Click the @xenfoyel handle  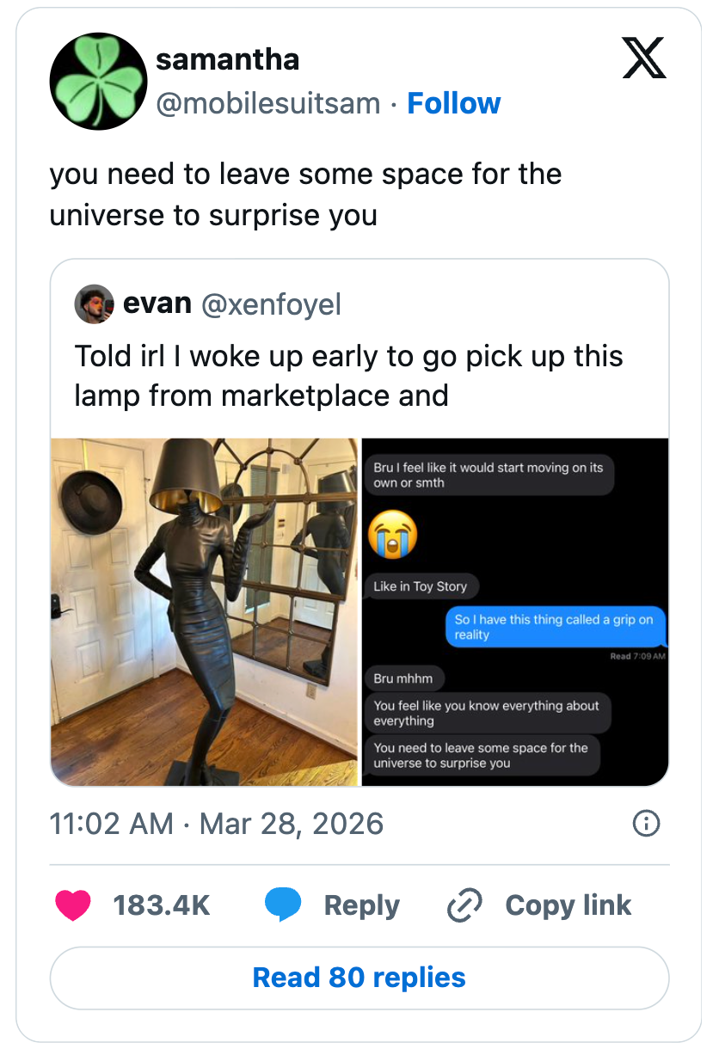[x=272, y=304]
